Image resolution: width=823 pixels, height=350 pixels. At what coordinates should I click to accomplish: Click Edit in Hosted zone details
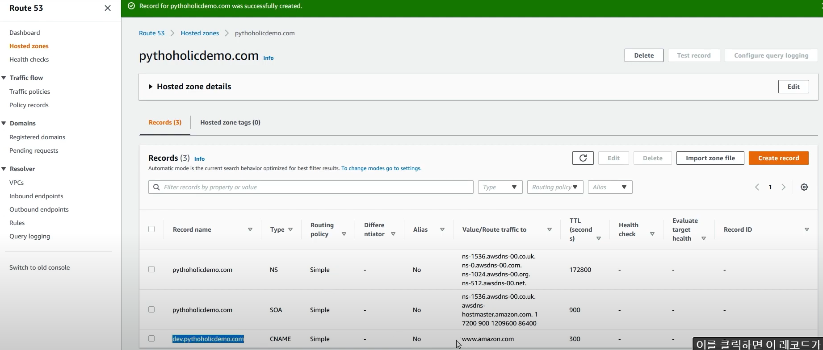(794, 87)
